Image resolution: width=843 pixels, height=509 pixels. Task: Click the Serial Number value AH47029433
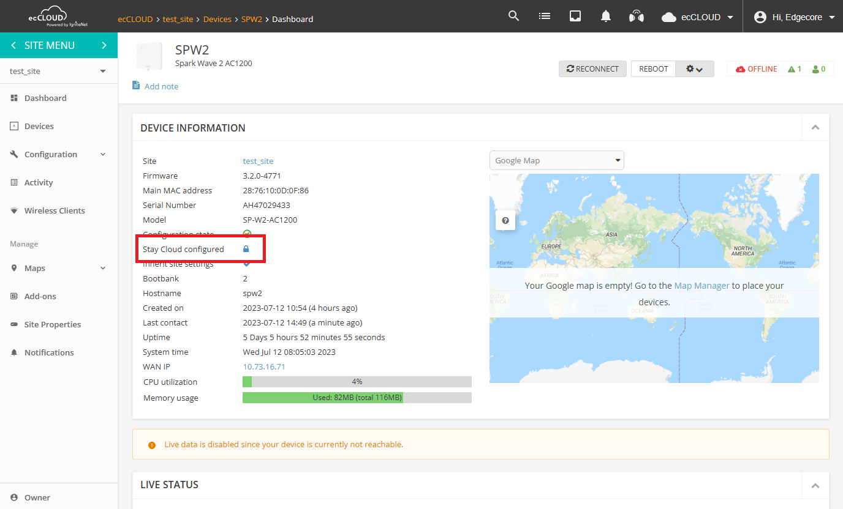(267, 205)
